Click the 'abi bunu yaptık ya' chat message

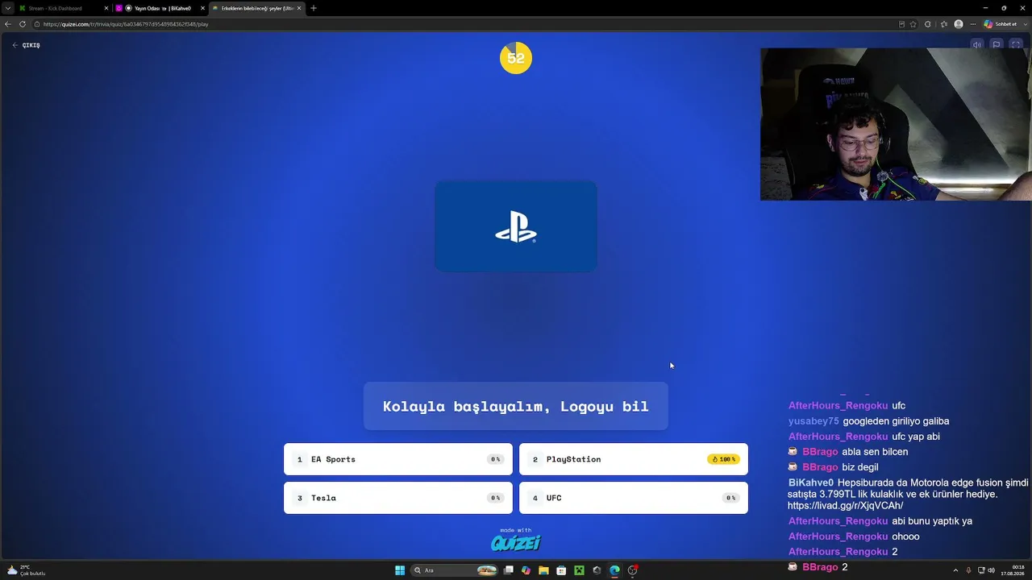932,521
